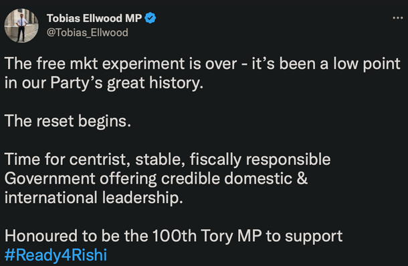
Task: Visit the @Tobias_Ellwood handle
Action: 88,33
